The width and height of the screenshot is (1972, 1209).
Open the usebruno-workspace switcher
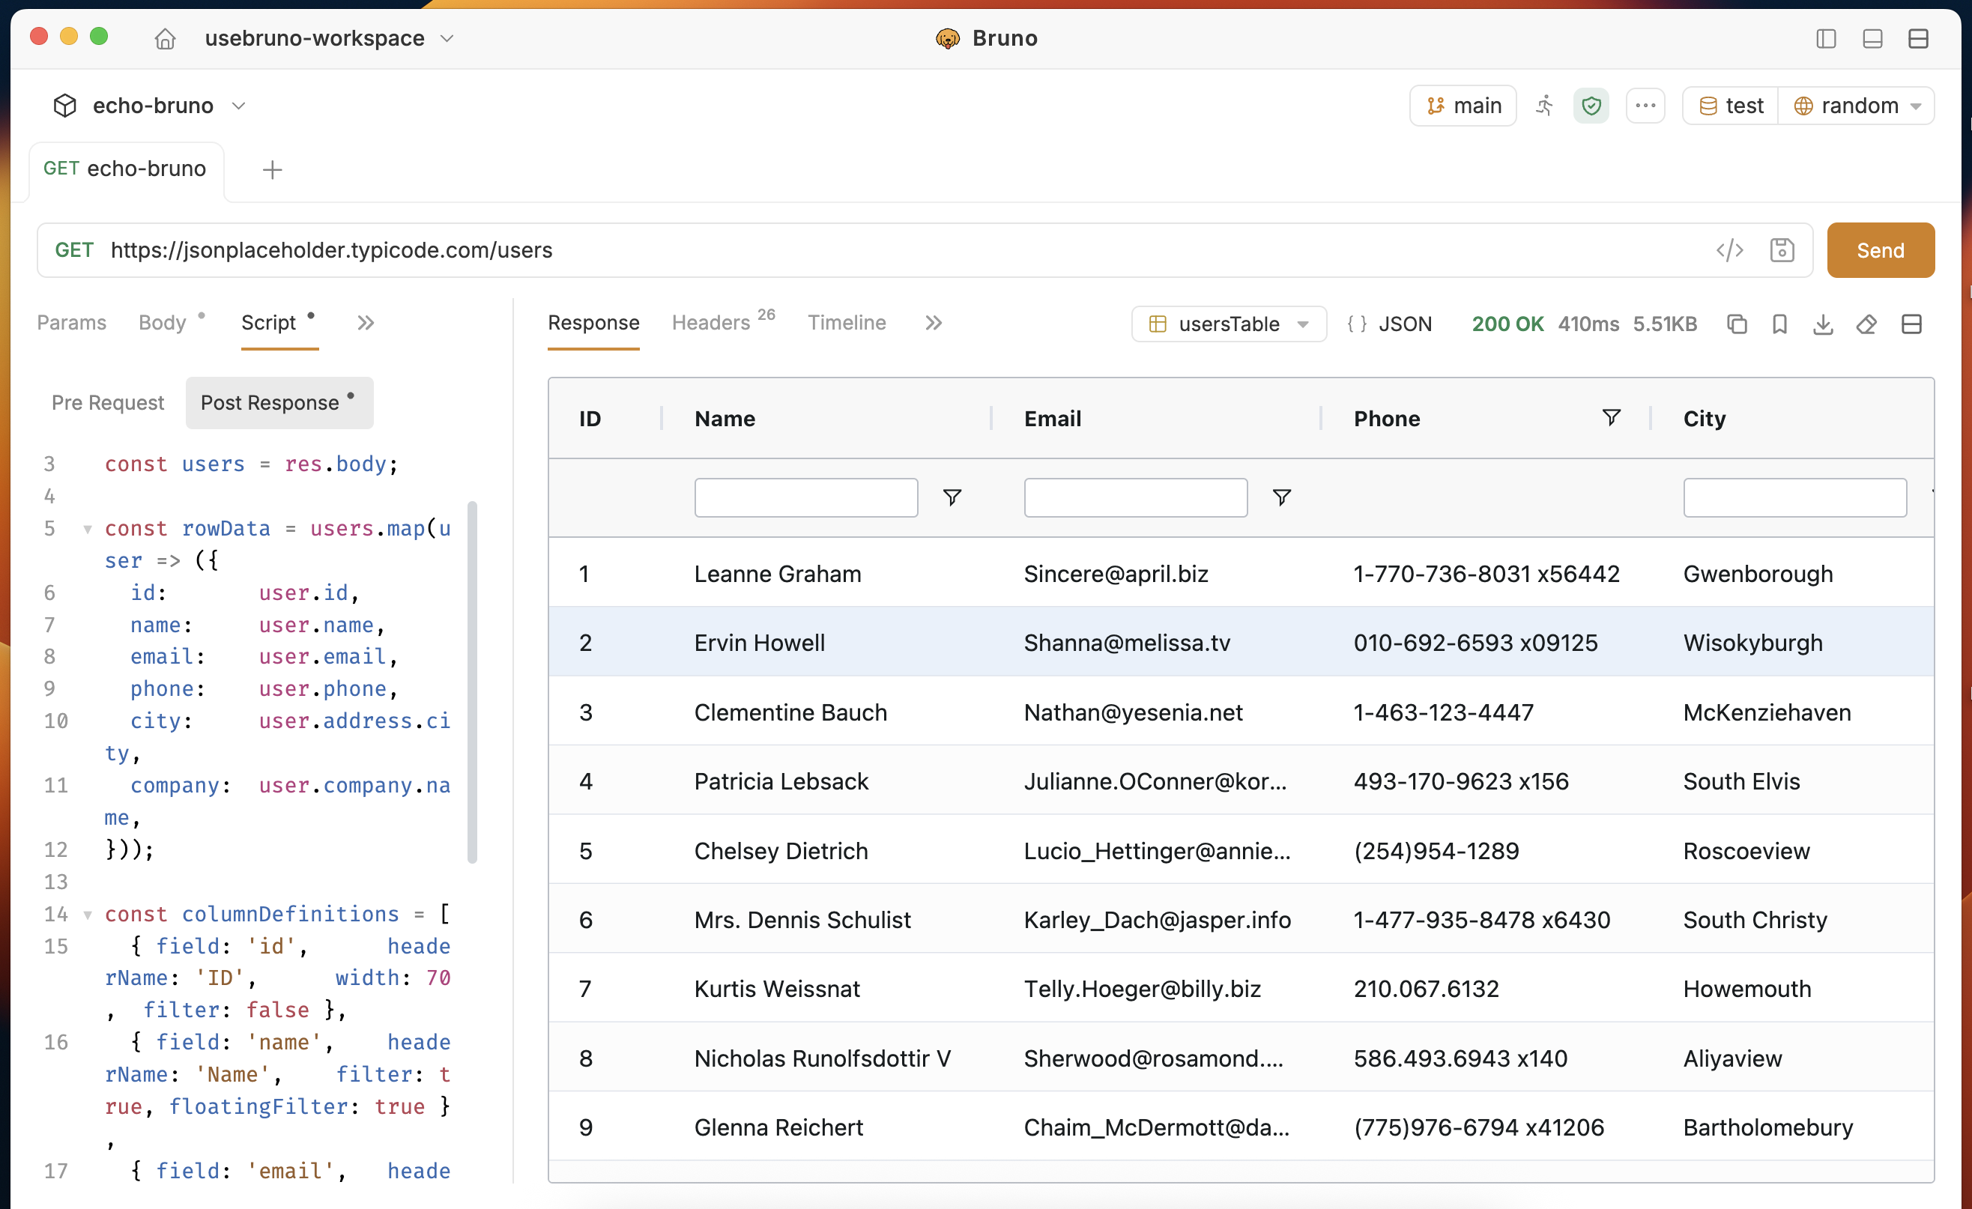pos(329,38)
